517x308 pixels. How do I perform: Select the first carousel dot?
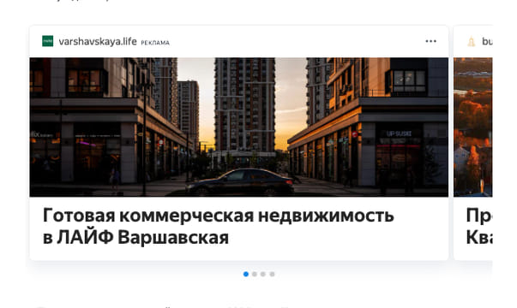pyautogui.click(x=246, y=274)
